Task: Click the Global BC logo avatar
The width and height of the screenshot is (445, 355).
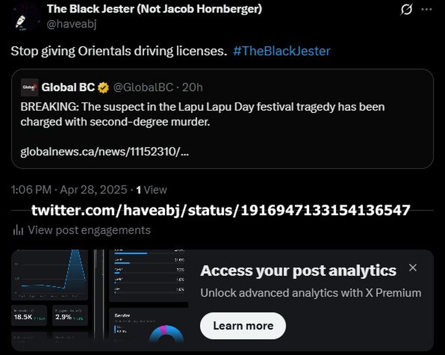Action: click(29, 87)
